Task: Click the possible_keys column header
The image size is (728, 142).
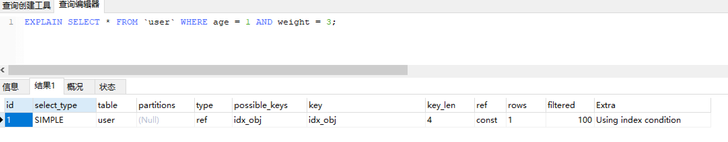Action: (261, 105)
